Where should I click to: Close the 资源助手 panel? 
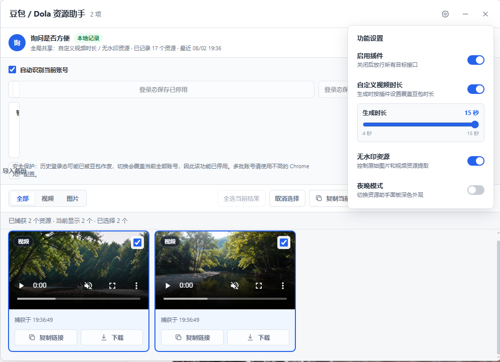pos(485,14)
